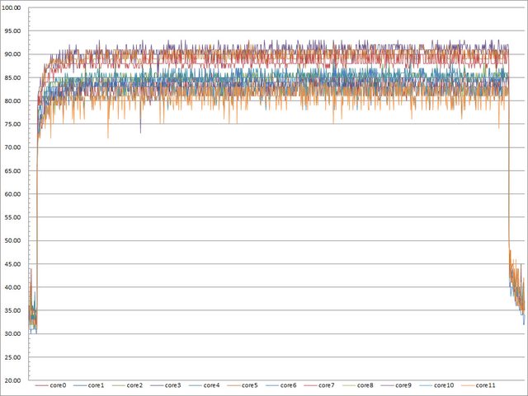
Task: Select the 50.00 y-axis tick label
Action: pos(15,240)
